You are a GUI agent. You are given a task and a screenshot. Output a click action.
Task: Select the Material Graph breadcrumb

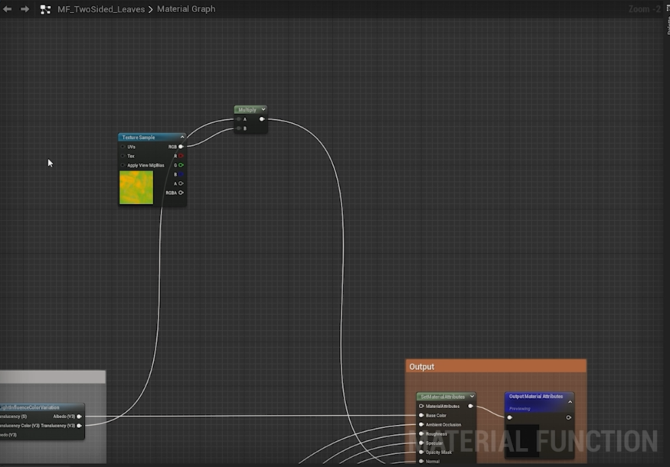[x=186, y=9]
